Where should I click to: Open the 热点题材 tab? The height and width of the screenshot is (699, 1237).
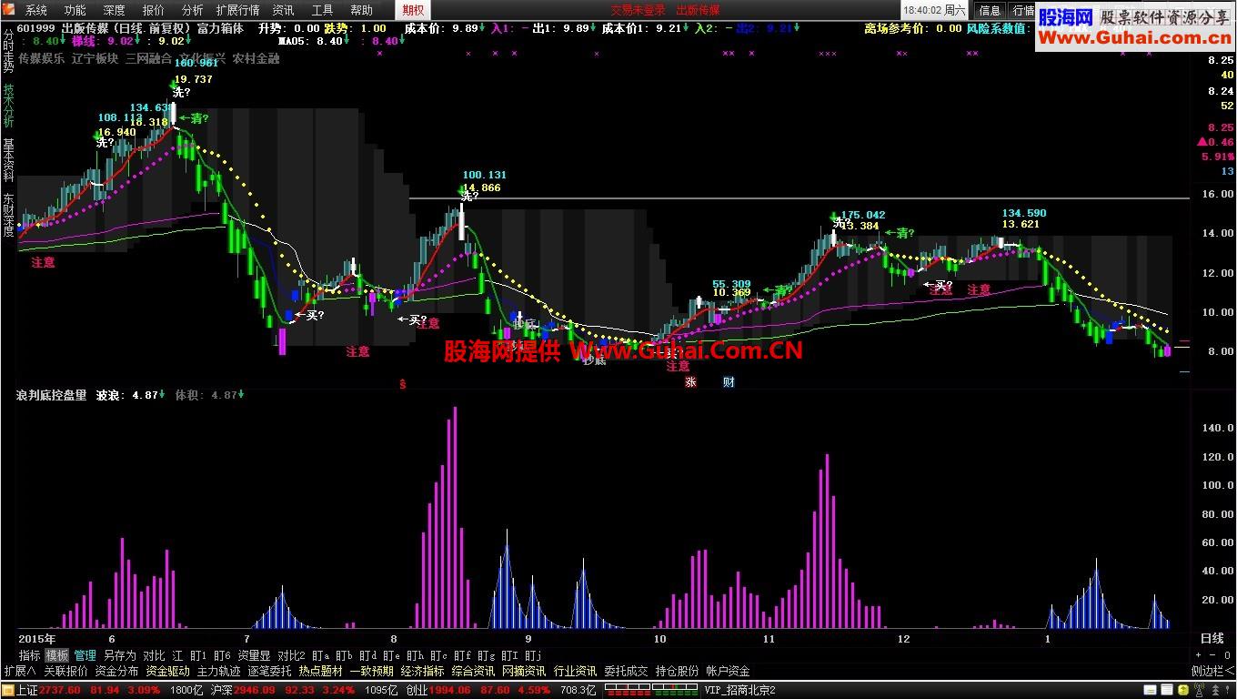pos(320,671)
